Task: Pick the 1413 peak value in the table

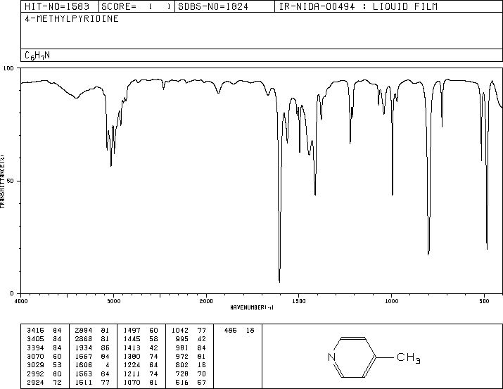Action: click(132, 347)
